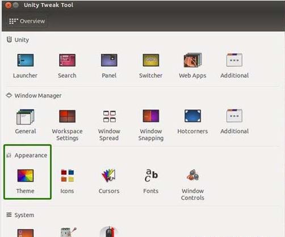The height and width of the screenshot is (237, 285).
Task: Open the Workspace Settings icon
Action: pos(67,116)
